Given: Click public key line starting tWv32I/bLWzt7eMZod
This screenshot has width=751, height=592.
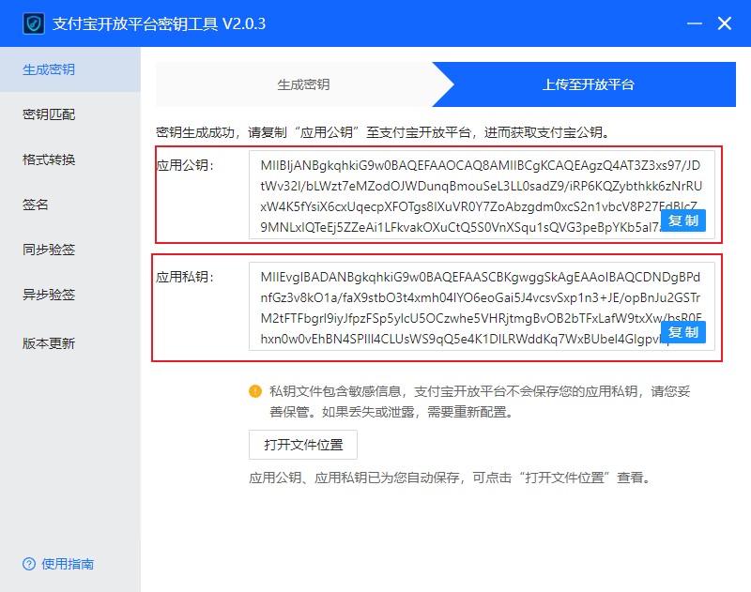Looking at the screenshot, I should tap(482, 186).
